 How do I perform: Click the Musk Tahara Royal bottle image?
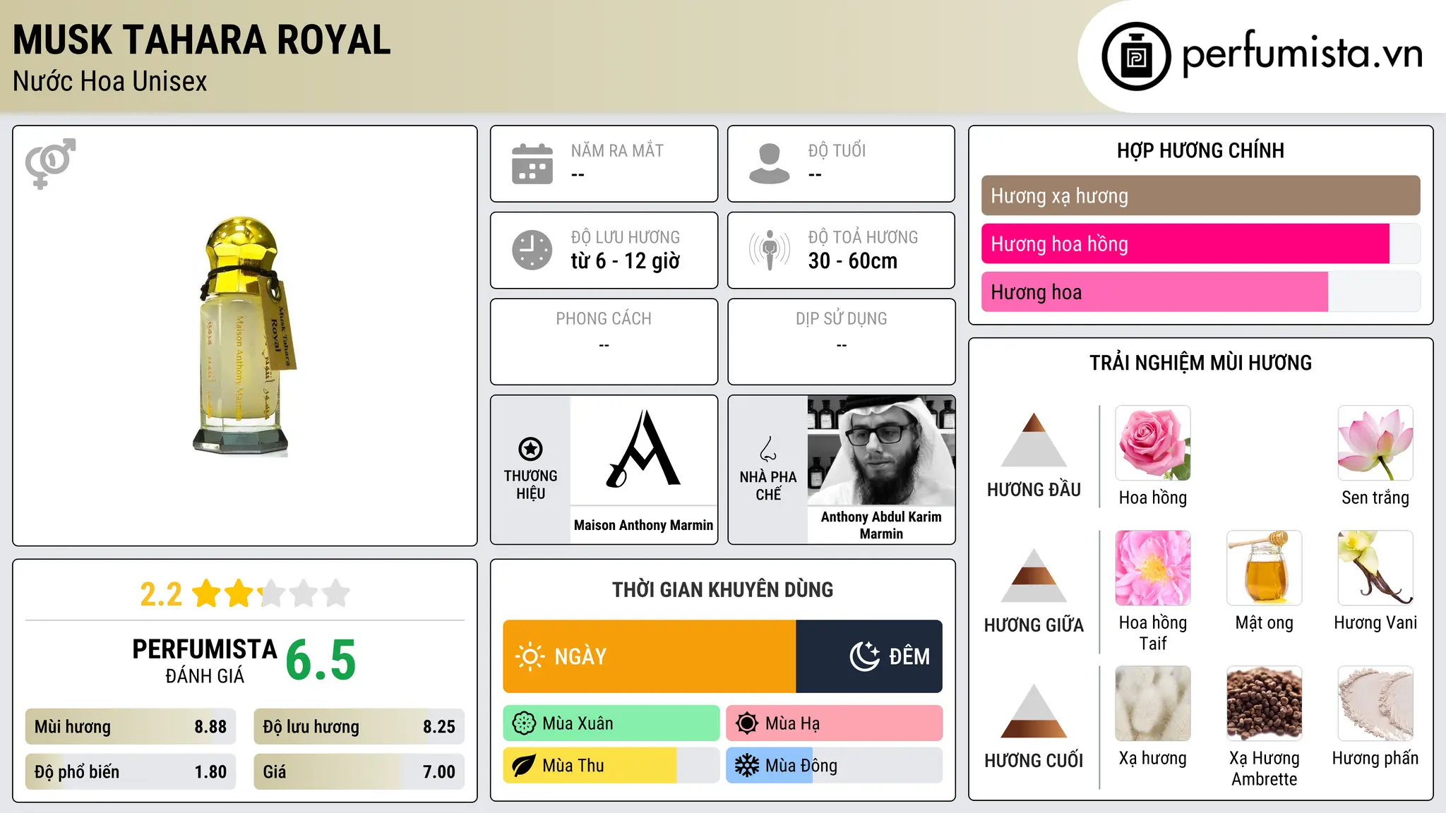(x=244, y=336)
